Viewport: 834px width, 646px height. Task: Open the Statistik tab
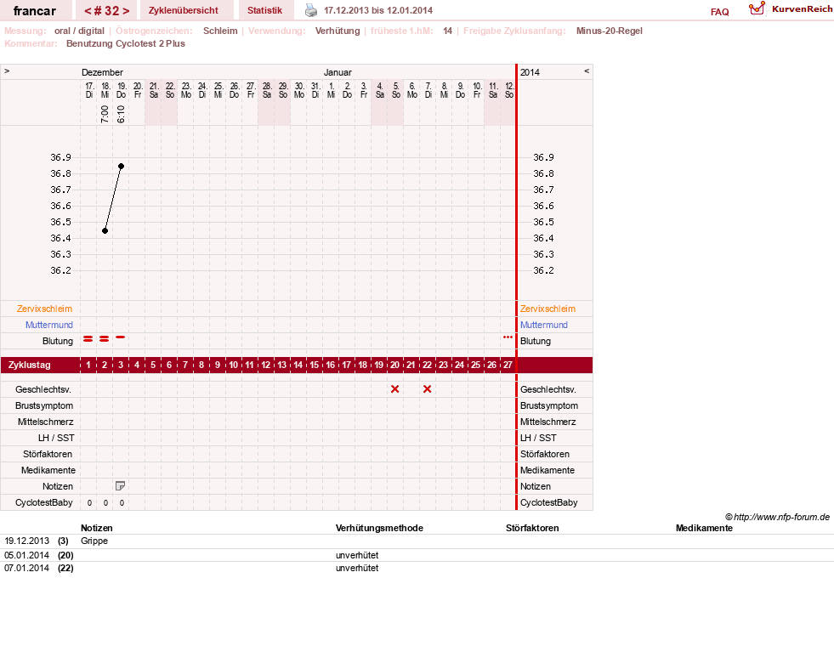[x=264, y=10]
